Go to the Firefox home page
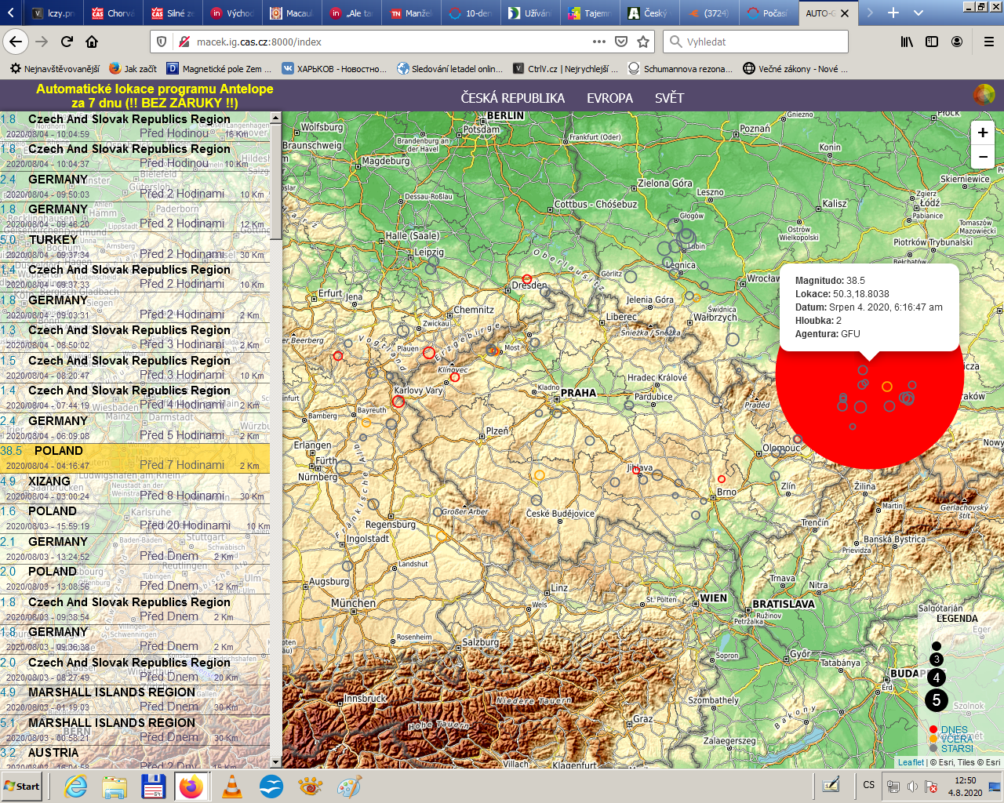Image resolution: width=1004 pixels, height=803 pixels. coord(92,42)
